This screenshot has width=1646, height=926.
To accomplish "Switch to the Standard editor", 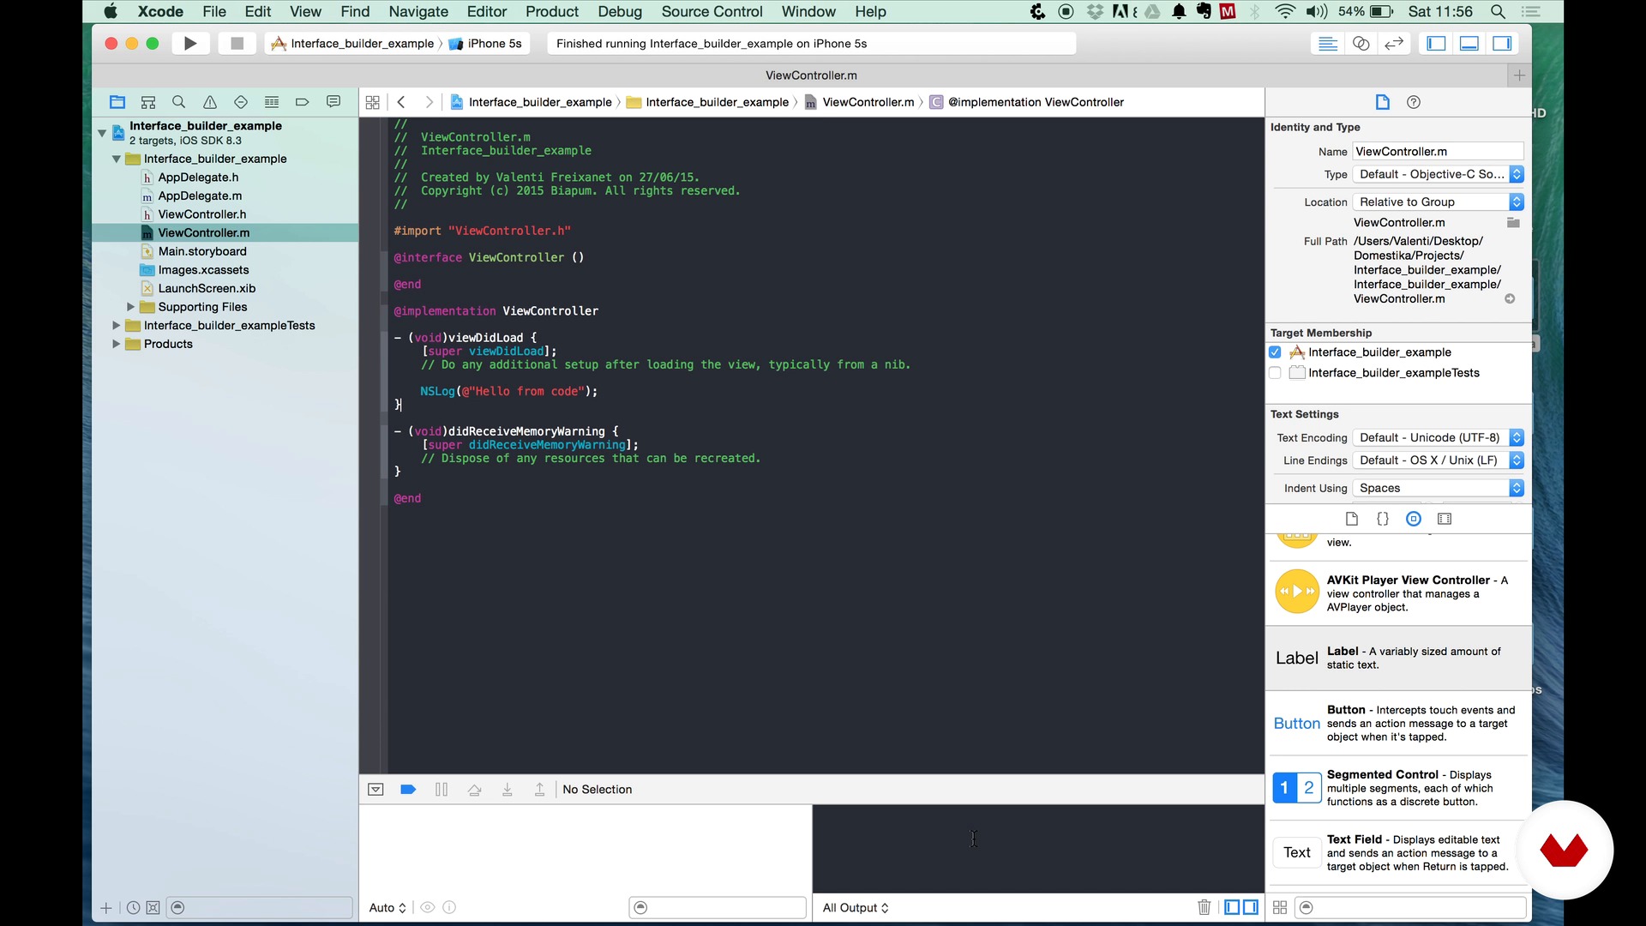I will click(x=1328, y=43).
